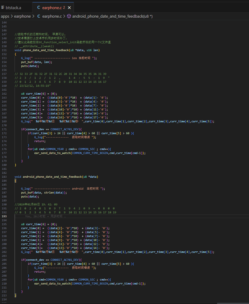This screenshot has height=304, width=249.
Task: Click CONNECT_AC701_DEV on line 171
Action: point(64,129)
